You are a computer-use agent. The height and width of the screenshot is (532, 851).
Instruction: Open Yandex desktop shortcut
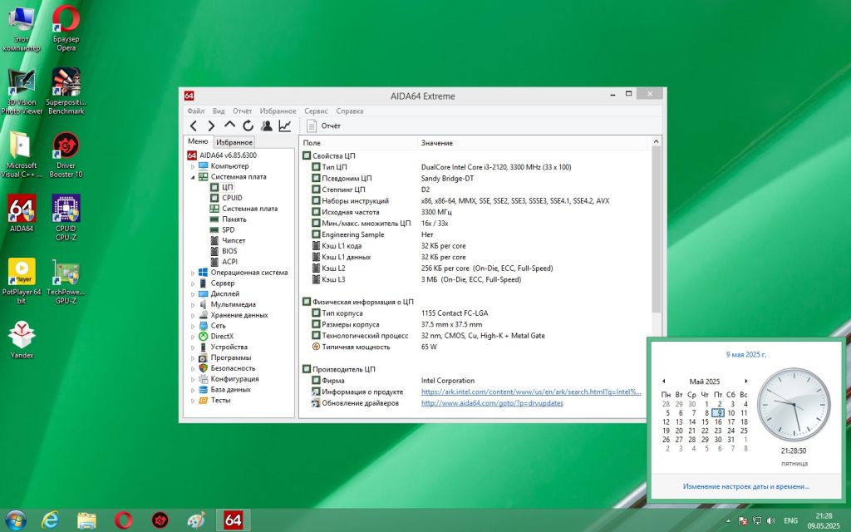(x=22, y=340)
